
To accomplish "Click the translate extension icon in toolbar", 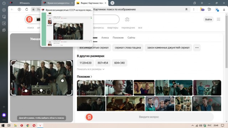I will [217, 10].
